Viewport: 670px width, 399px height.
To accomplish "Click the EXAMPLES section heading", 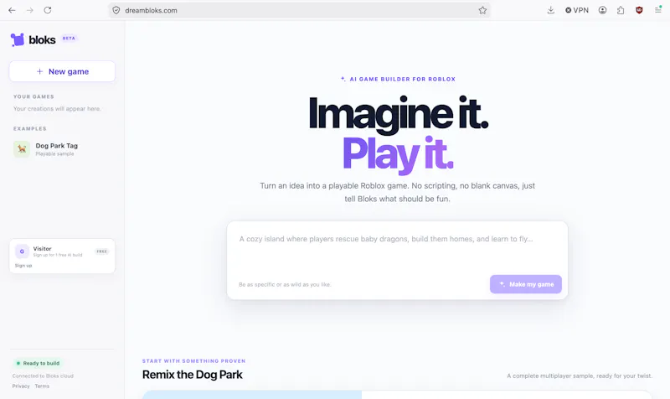I will (x=30, y=129).
